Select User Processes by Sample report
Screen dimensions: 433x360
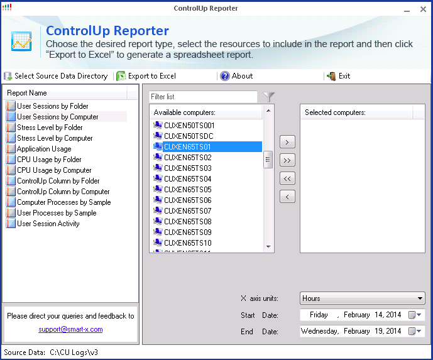pos(57,213)
